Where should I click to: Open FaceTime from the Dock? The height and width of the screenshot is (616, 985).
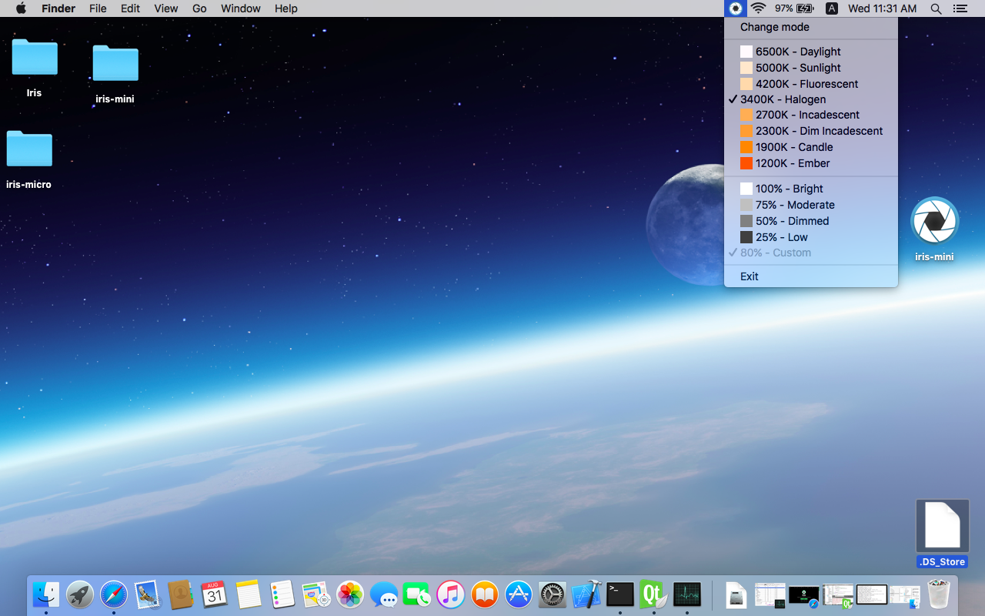pyautogui.click(x=417, y=594)
